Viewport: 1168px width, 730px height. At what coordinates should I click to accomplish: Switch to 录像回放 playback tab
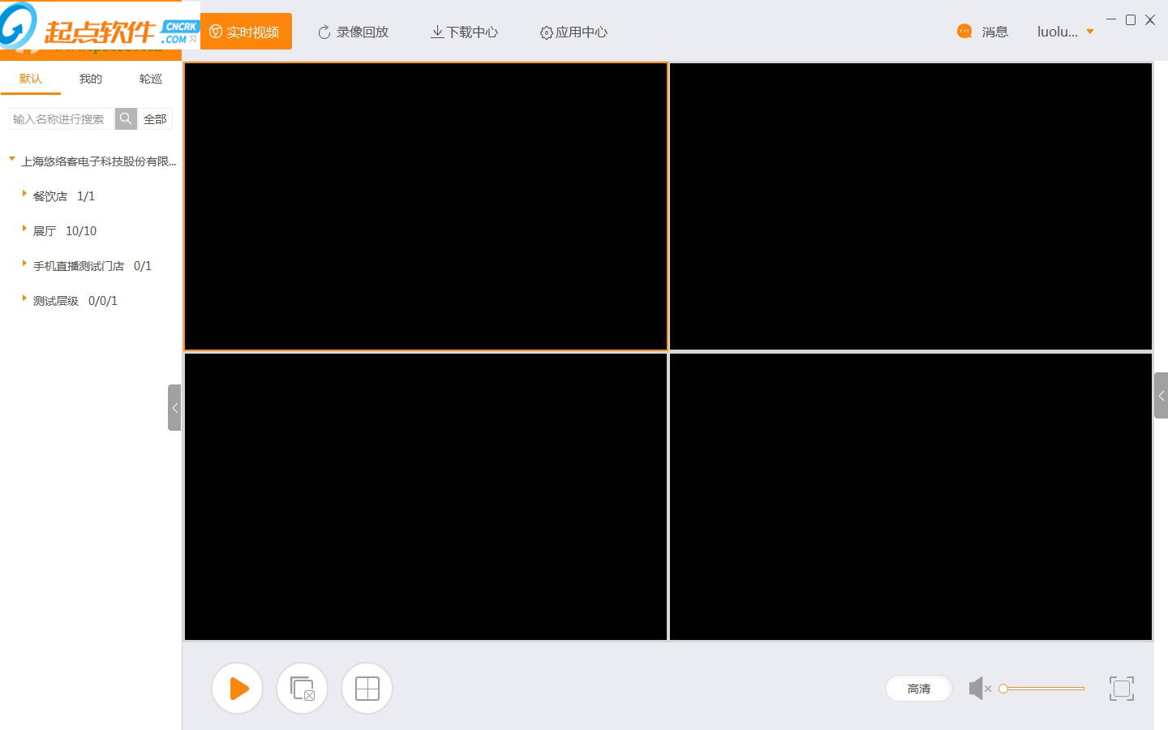click(x=354, y=32)
